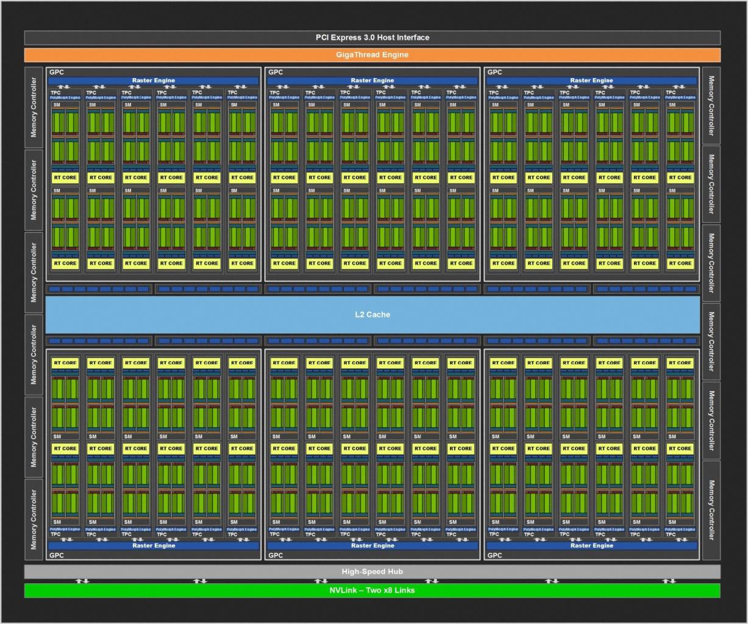The width and height of the screenshot is (748, 624).
Task: Click the Raster Engine bar in bottom-middle GPC
Action: [372, 546]
